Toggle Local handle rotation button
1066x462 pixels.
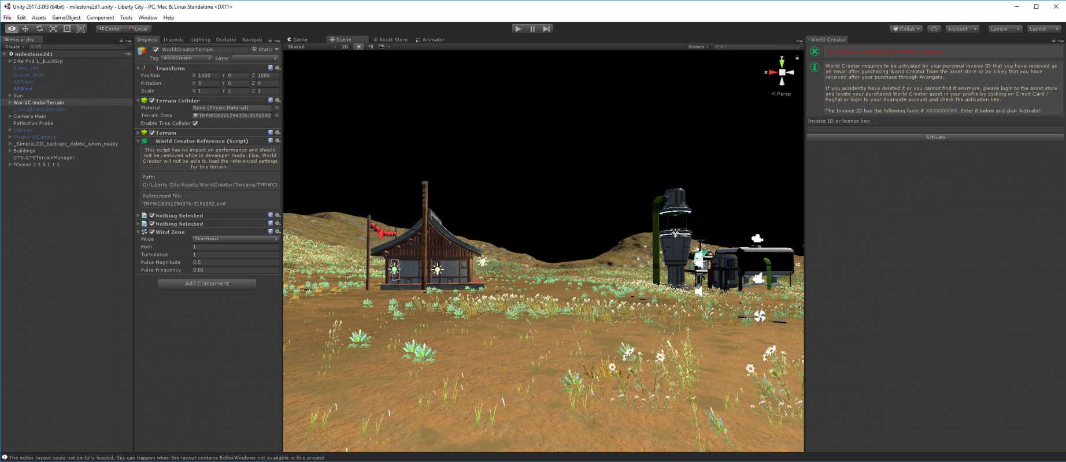138,28
